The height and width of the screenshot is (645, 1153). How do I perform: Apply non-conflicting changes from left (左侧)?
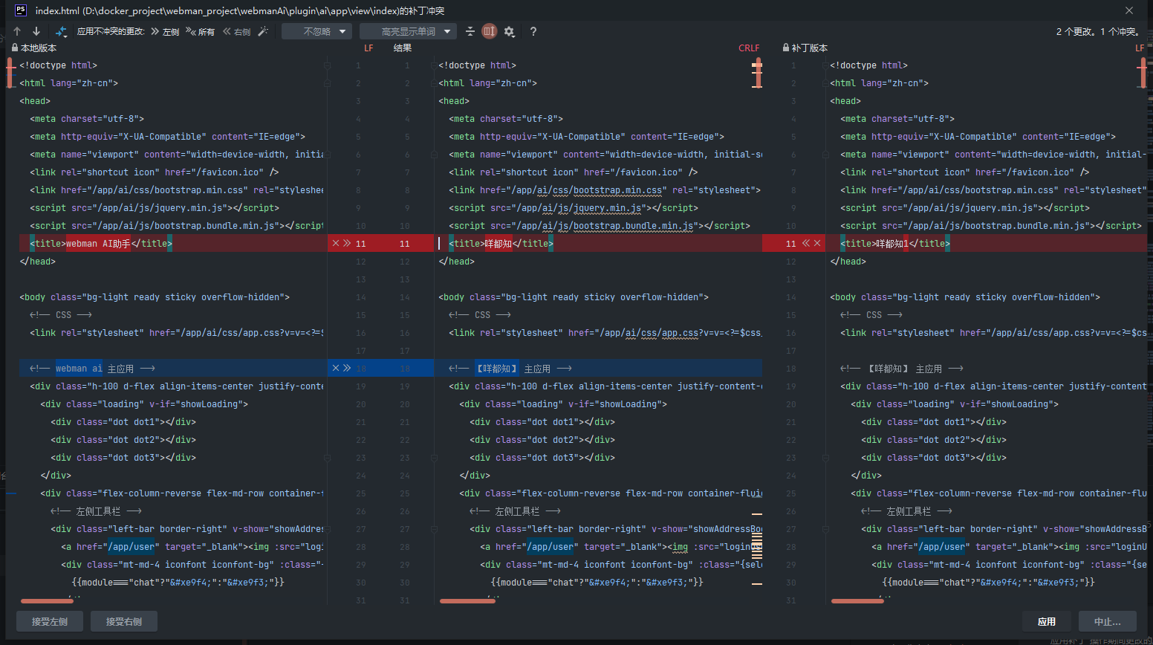(165, 31)
